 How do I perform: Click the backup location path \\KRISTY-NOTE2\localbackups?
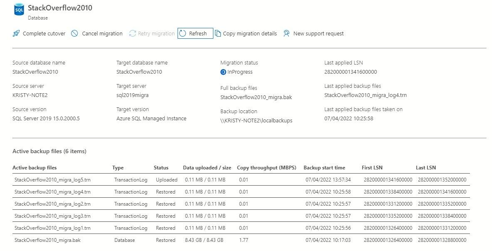[256, 121]
